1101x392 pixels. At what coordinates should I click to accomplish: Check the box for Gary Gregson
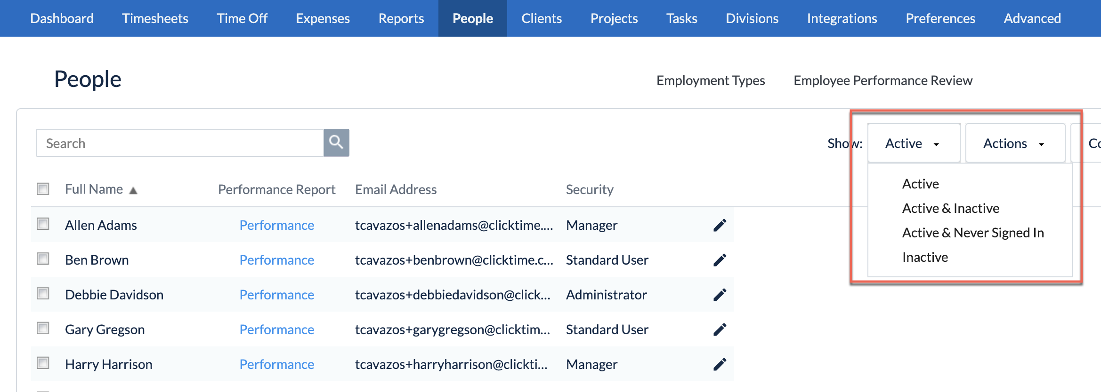click(x=43, y=328)
